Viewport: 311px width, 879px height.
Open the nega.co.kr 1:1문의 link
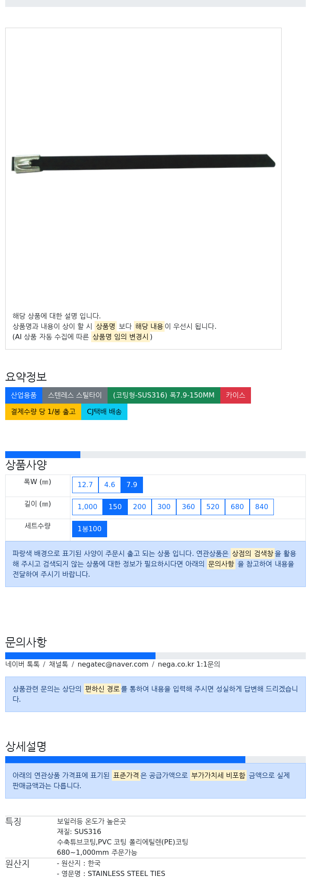point(189,664)
